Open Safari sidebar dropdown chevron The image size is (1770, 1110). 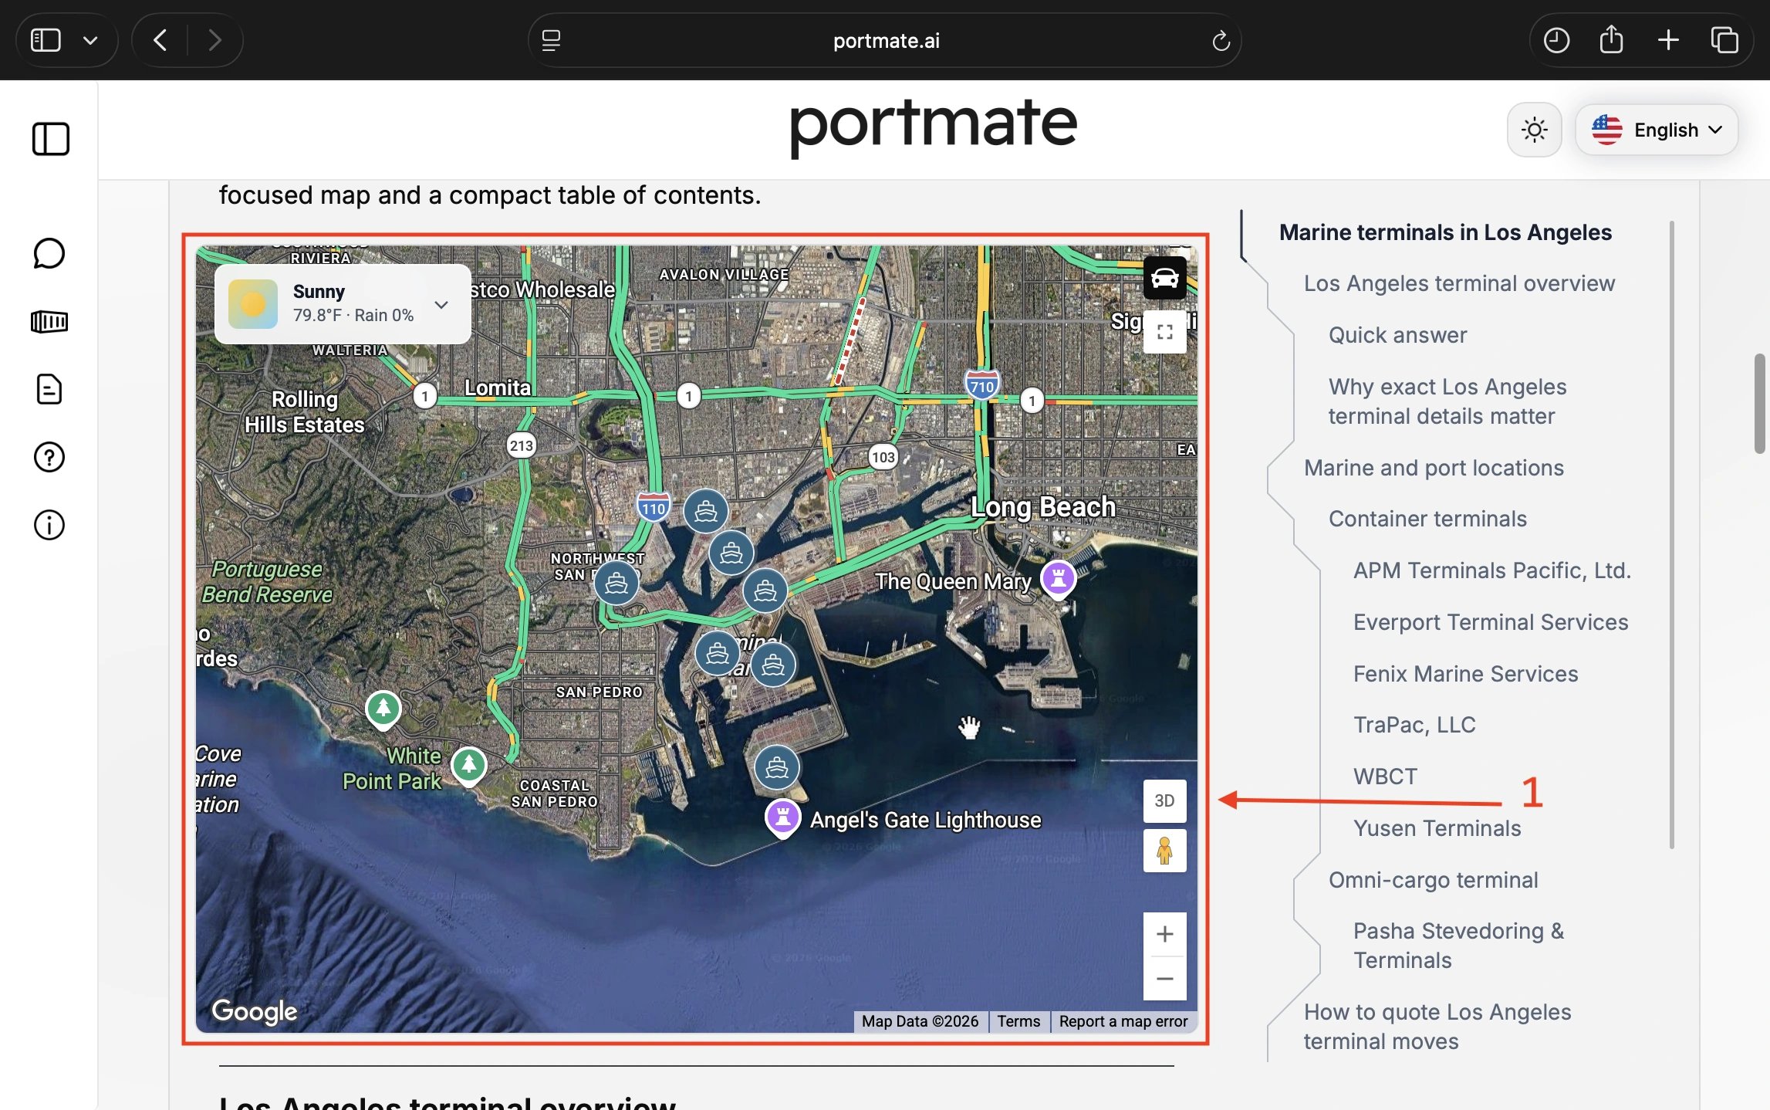click(90, 40)
